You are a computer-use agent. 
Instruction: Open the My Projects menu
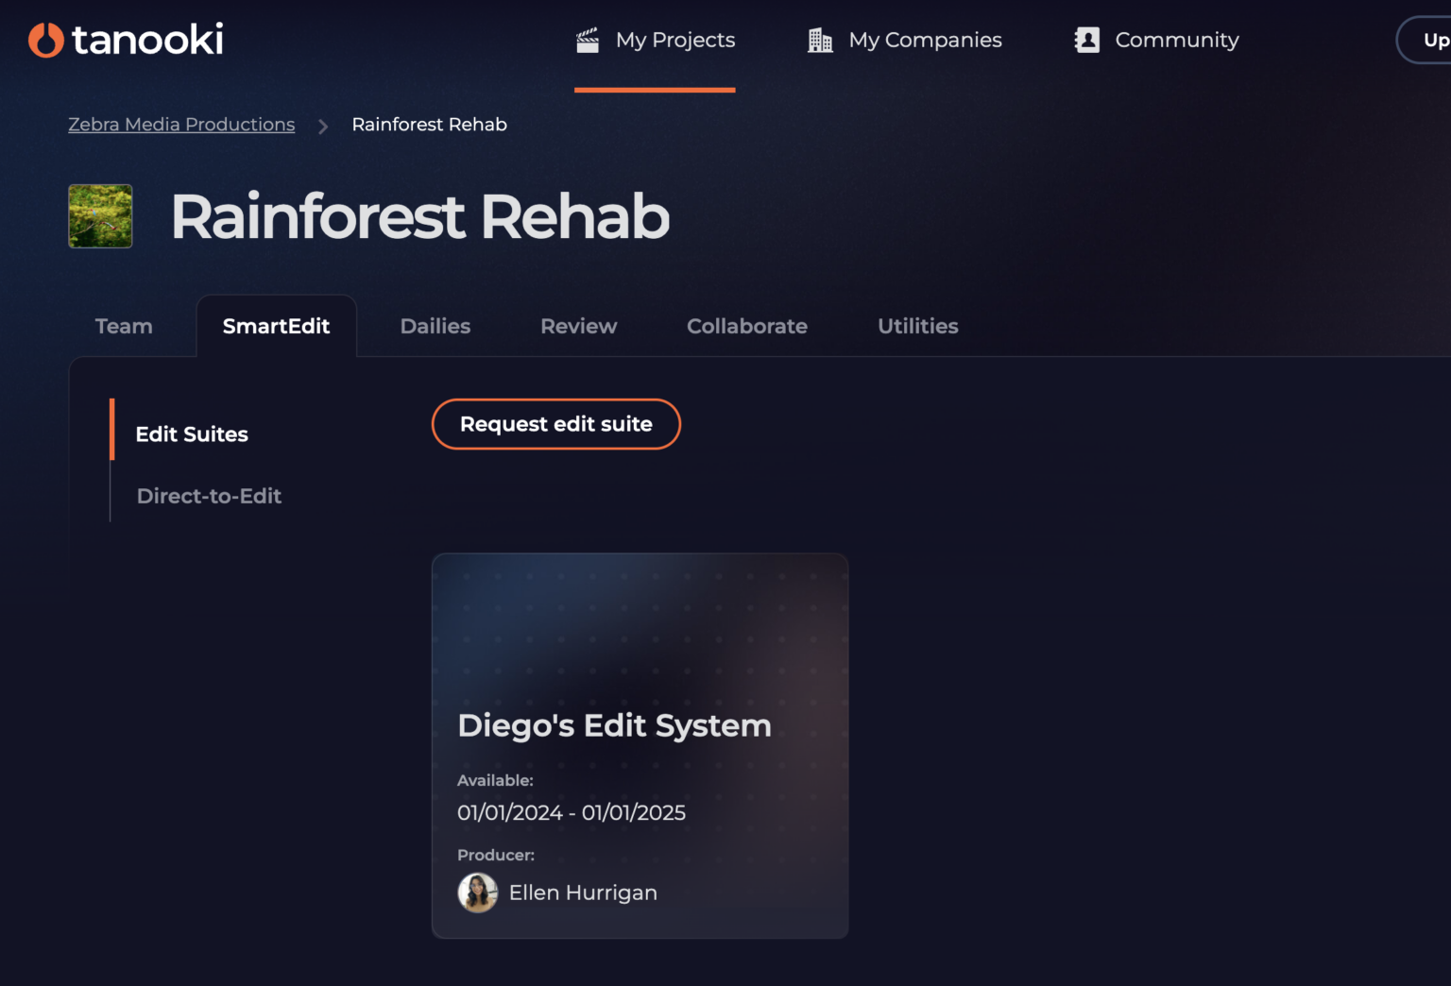click(674, 40)
